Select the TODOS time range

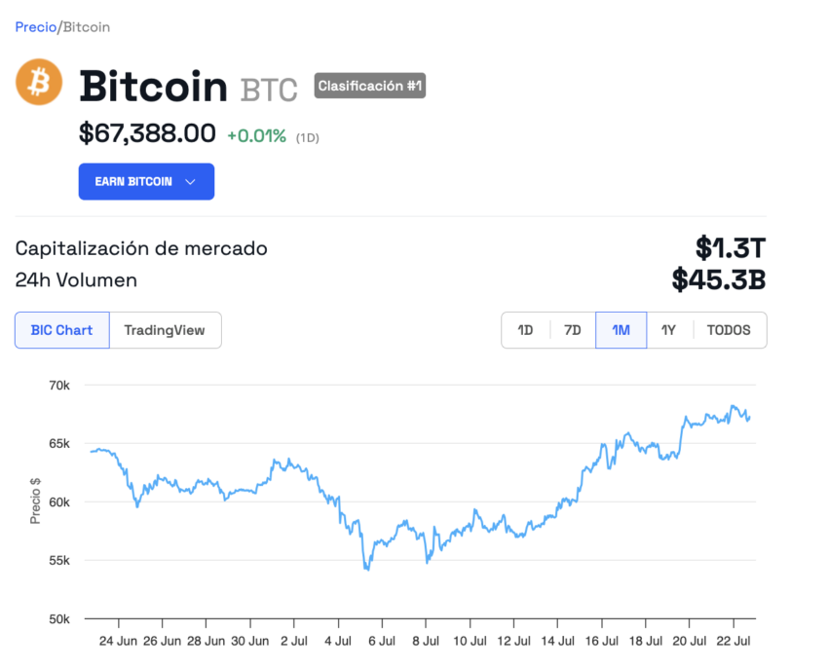tap(729, 330)
